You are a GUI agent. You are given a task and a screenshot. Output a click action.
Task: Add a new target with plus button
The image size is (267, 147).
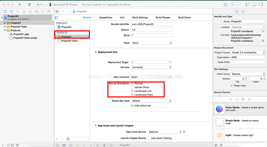[57, 139]
